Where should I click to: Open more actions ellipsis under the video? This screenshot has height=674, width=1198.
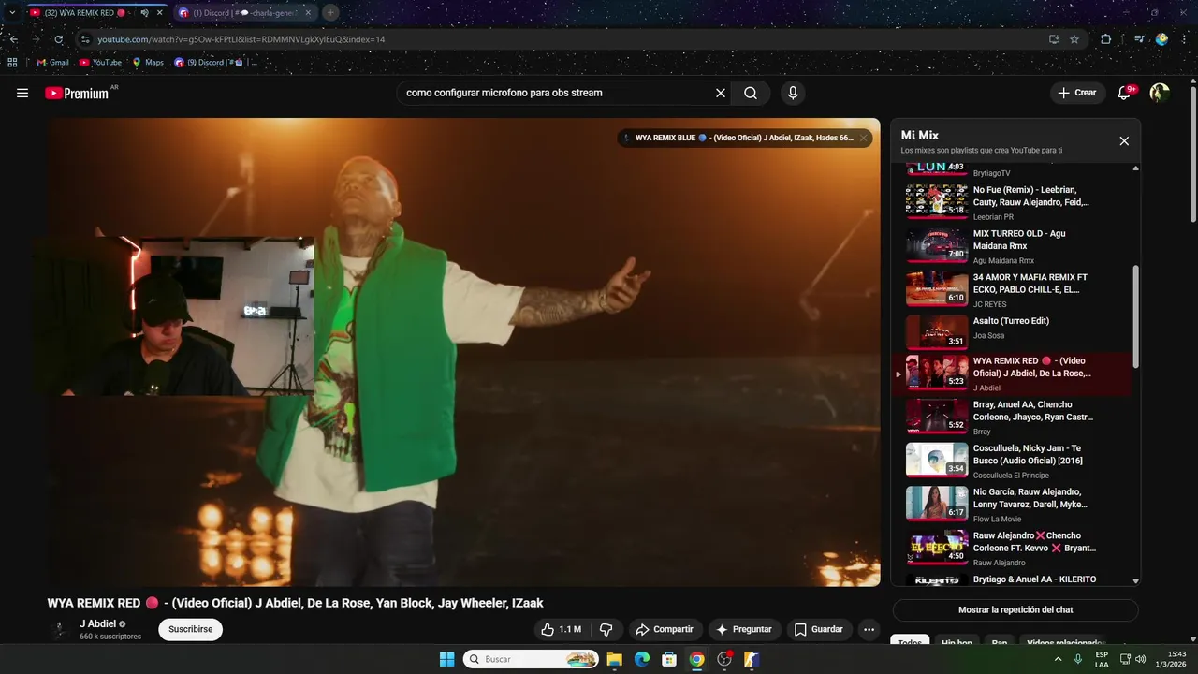pos(869,629)
